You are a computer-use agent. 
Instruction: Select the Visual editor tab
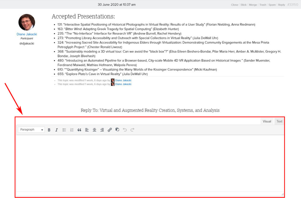coord(267,121)
